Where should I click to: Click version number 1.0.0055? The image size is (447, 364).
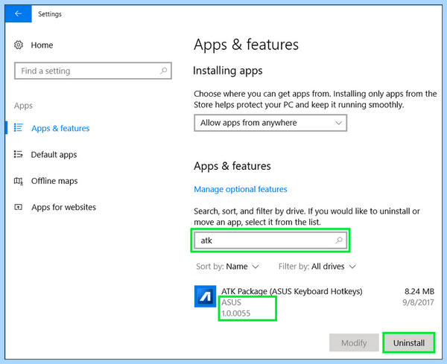[x=236, y=313]
